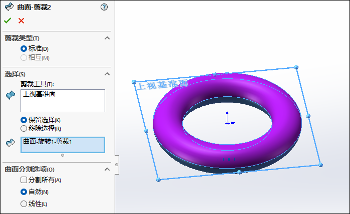Screen dimensions: 350x214
Task: Select the 相互(M) trim type
Action: tap(24, 58)
